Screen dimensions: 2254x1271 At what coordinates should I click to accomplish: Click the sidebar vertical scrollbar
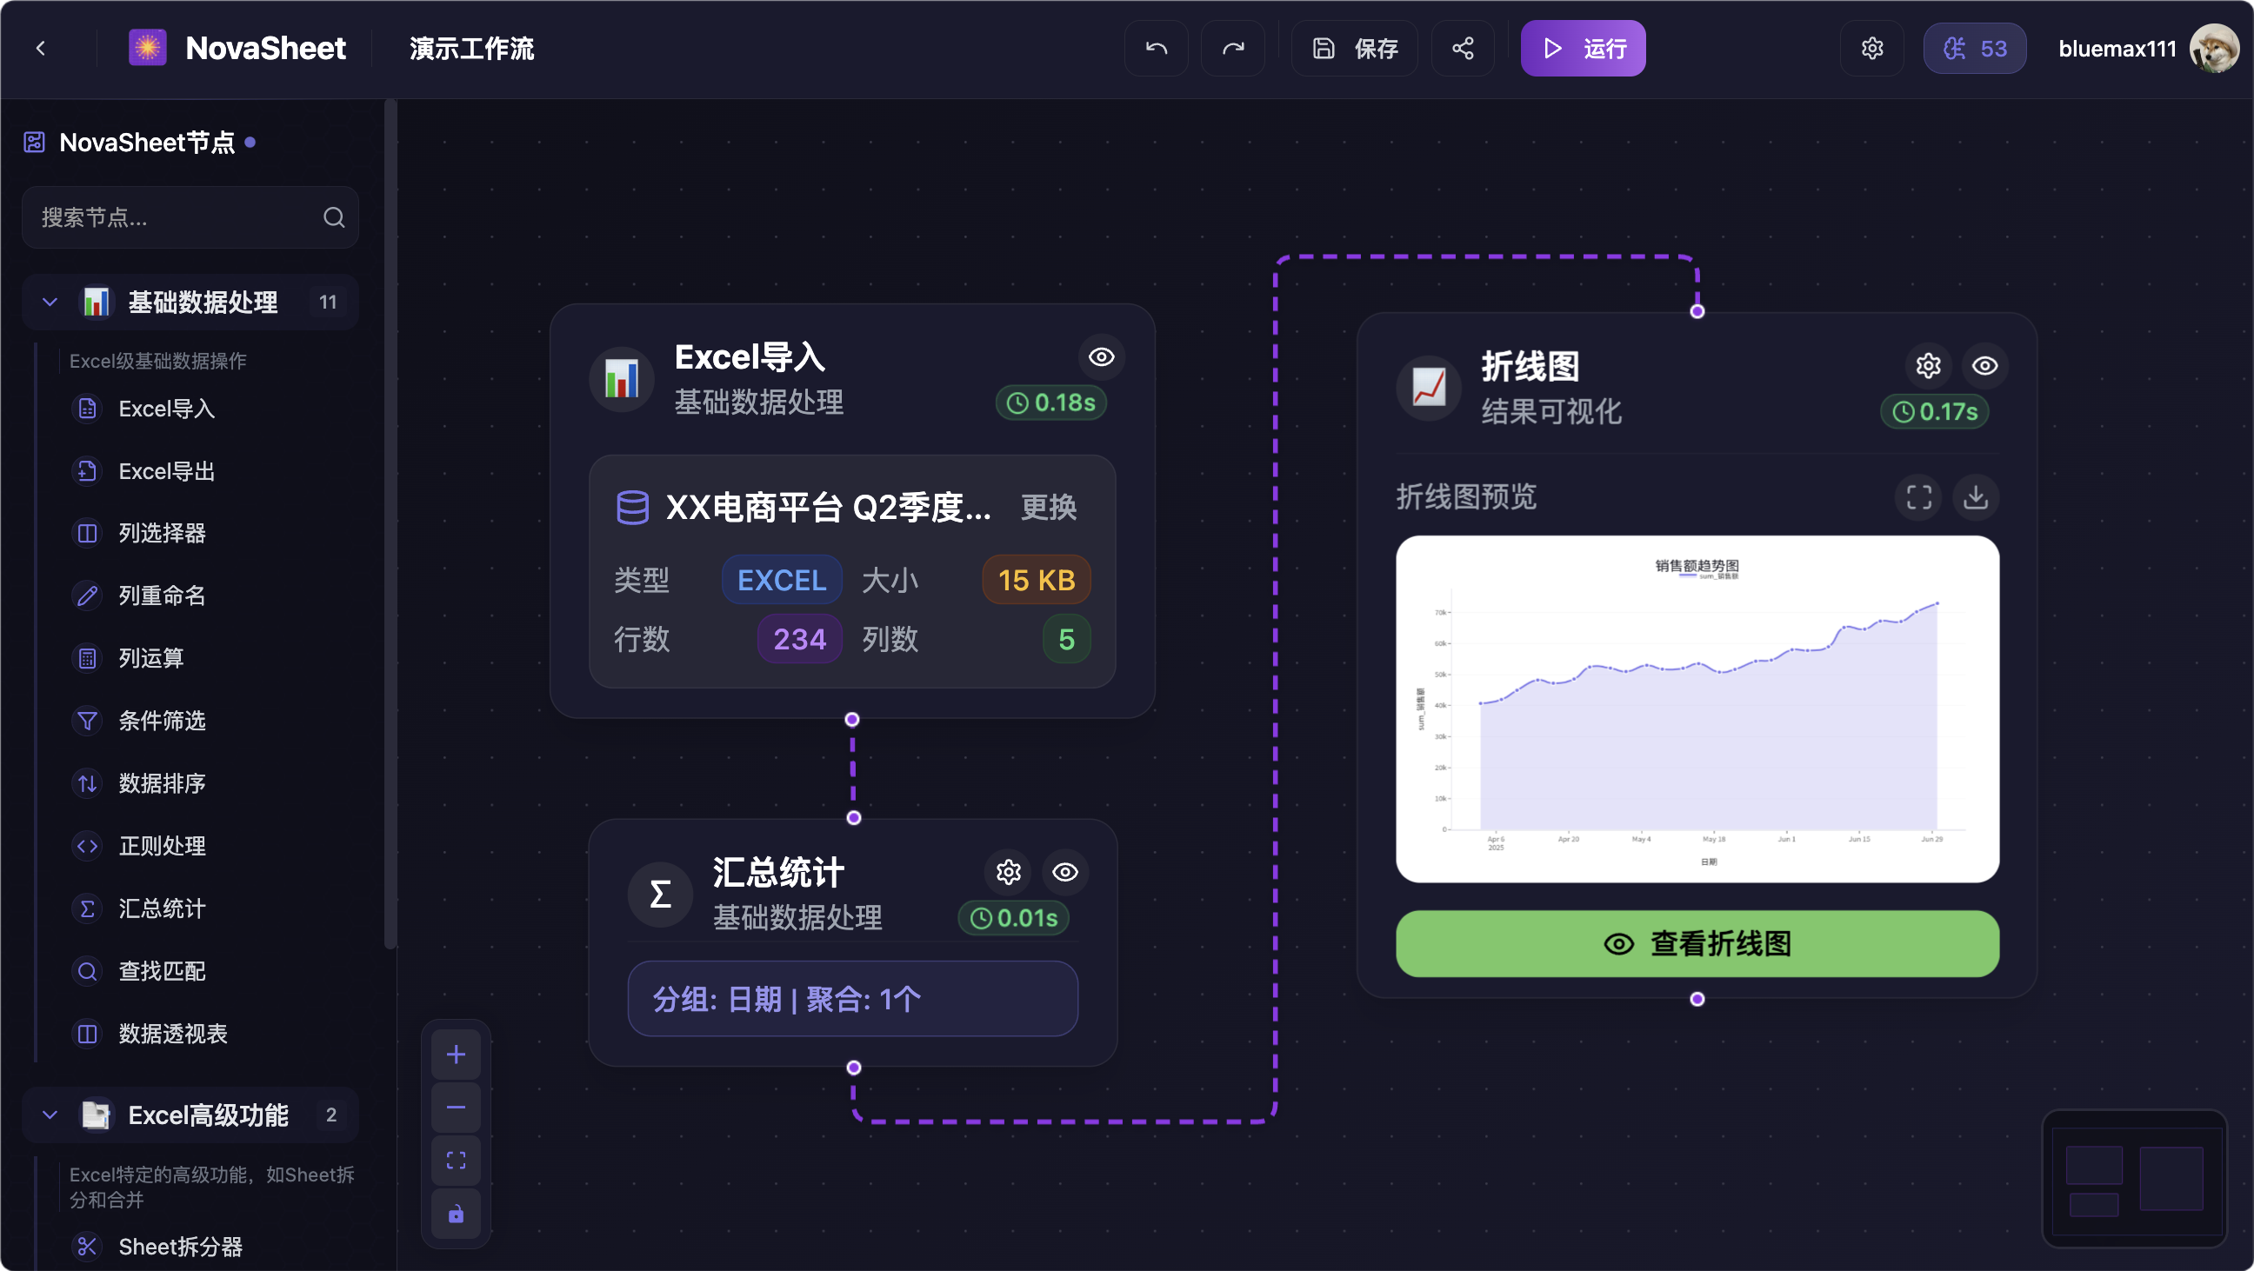[x=390, y=525]
